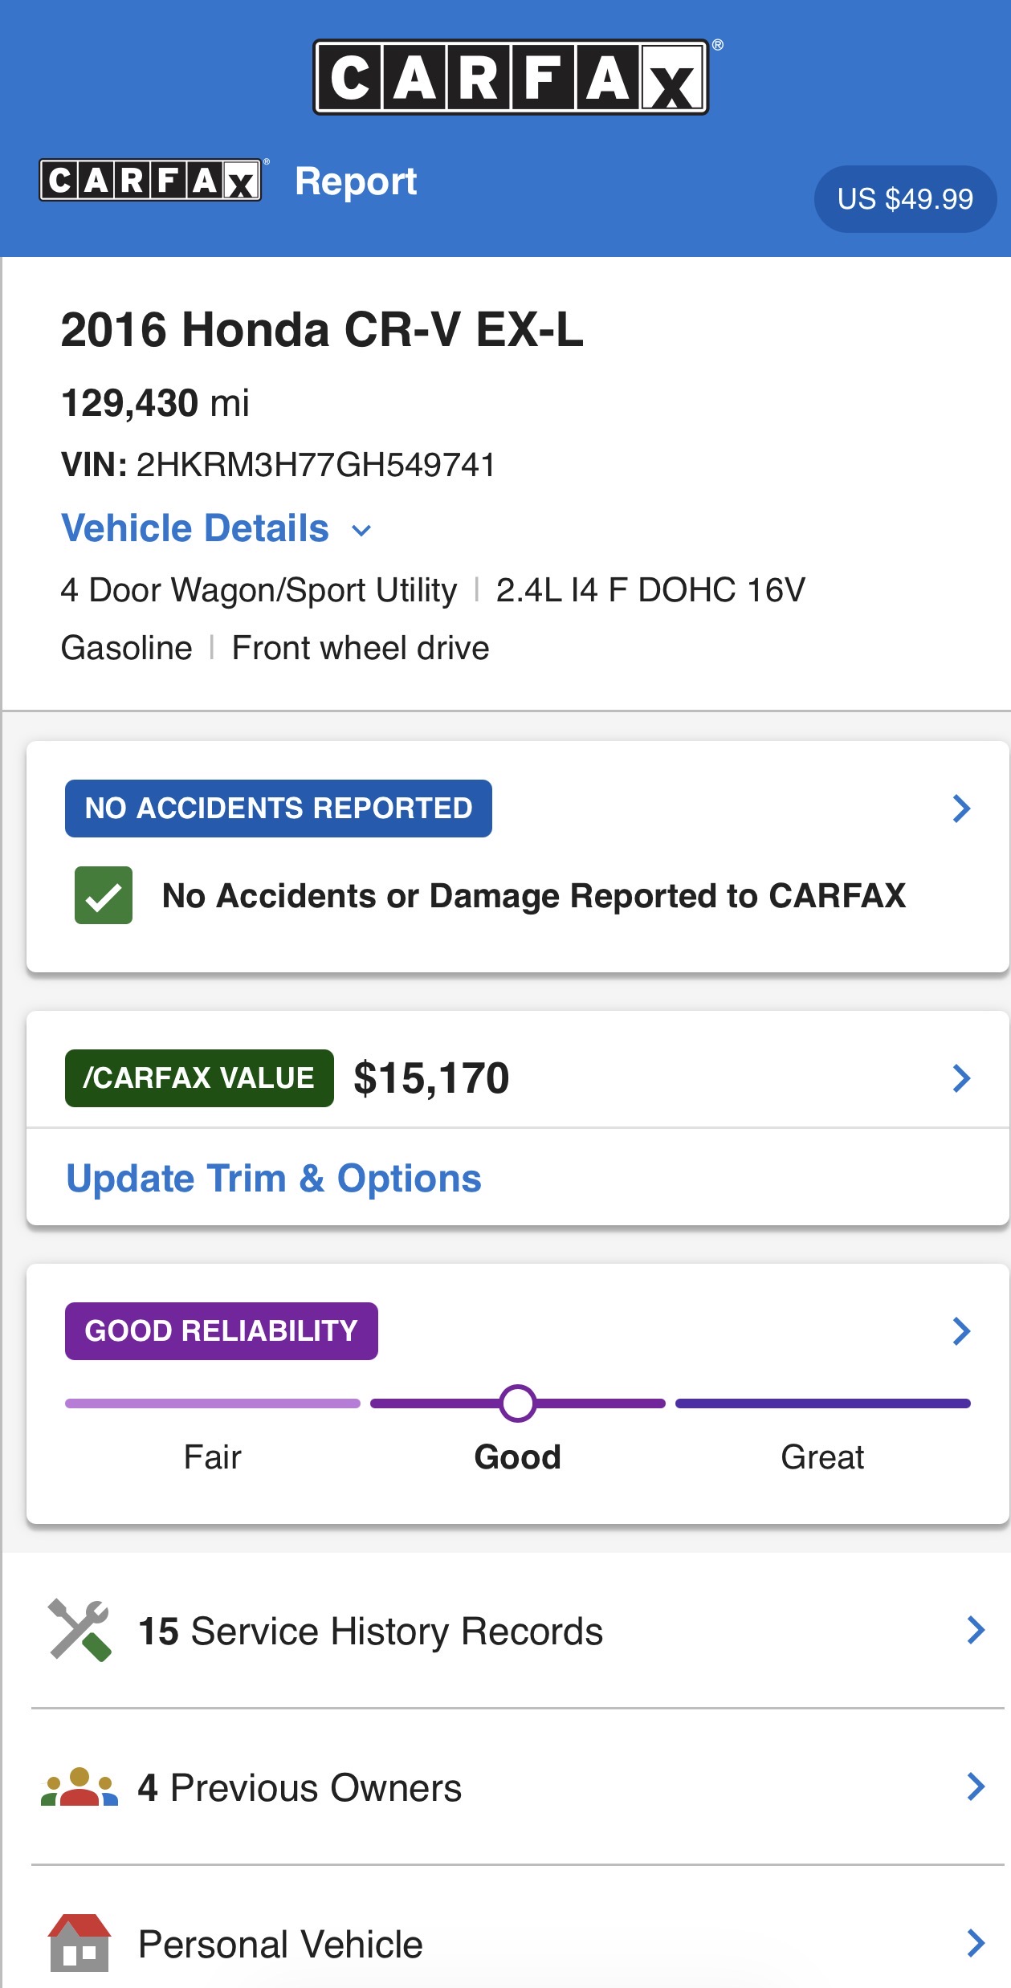
Task: Expand the Previous Owners row arrow
Action: [x=976, y=1786]
